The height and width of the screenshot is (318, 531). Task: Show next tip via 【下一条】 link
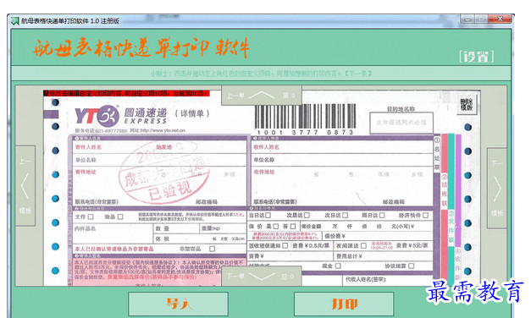coord(358,73)
